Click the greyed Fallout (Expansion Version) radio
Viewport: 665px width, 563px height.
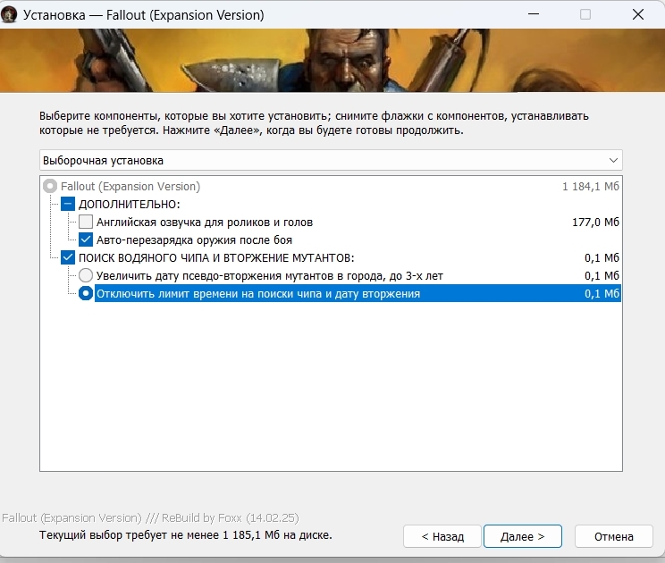point(50,186)
